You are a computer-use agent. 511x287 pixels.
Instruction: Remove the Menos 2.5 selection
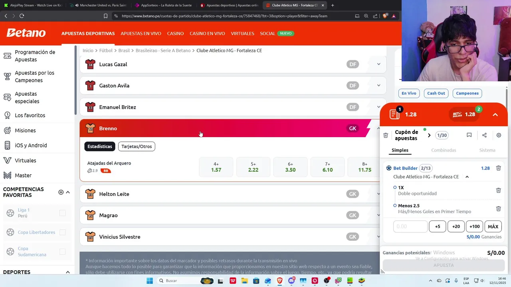[498, 208]
